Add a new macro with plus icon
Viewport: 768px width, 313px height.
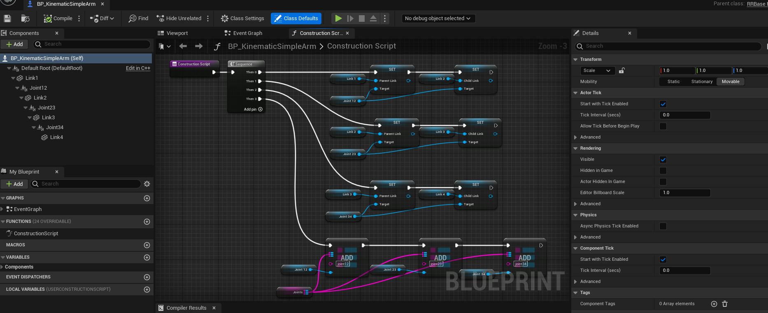[147, 245]
